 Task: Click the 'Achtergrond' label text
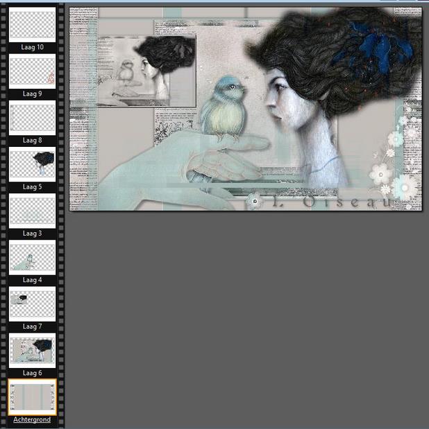point(32,419)
